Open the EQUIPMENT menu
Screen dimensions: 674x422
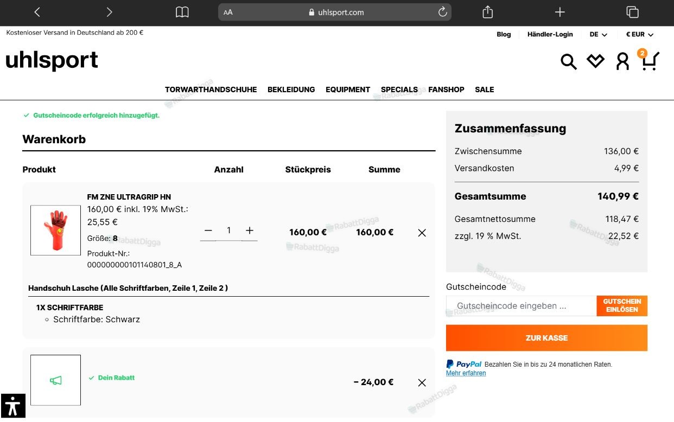pos(348,89)
